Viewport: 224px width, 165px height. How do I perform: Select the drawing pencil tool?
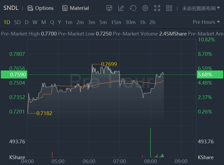(x=121, y=8)
